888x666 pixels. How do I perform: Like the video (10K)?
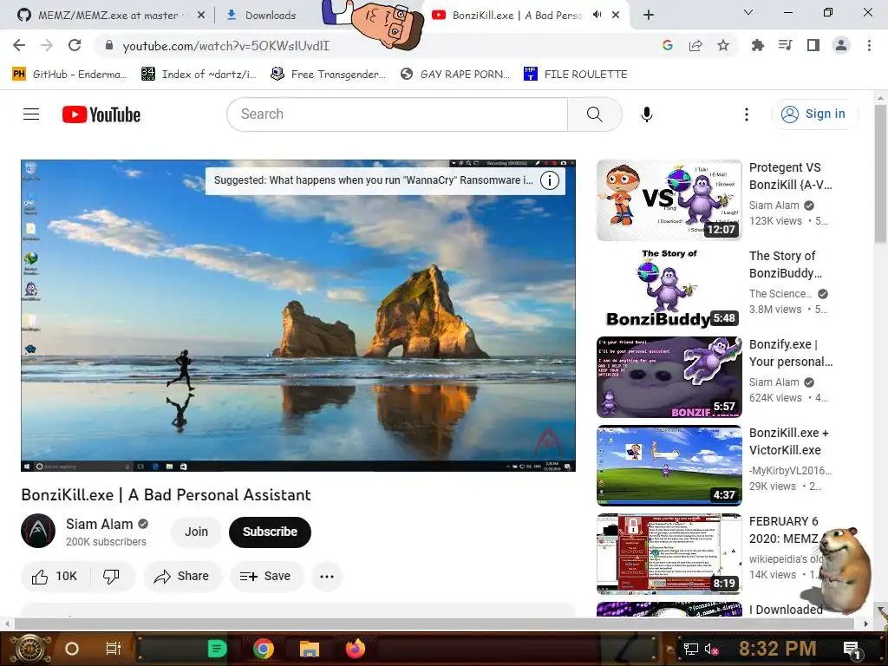[x=55, y=577]
